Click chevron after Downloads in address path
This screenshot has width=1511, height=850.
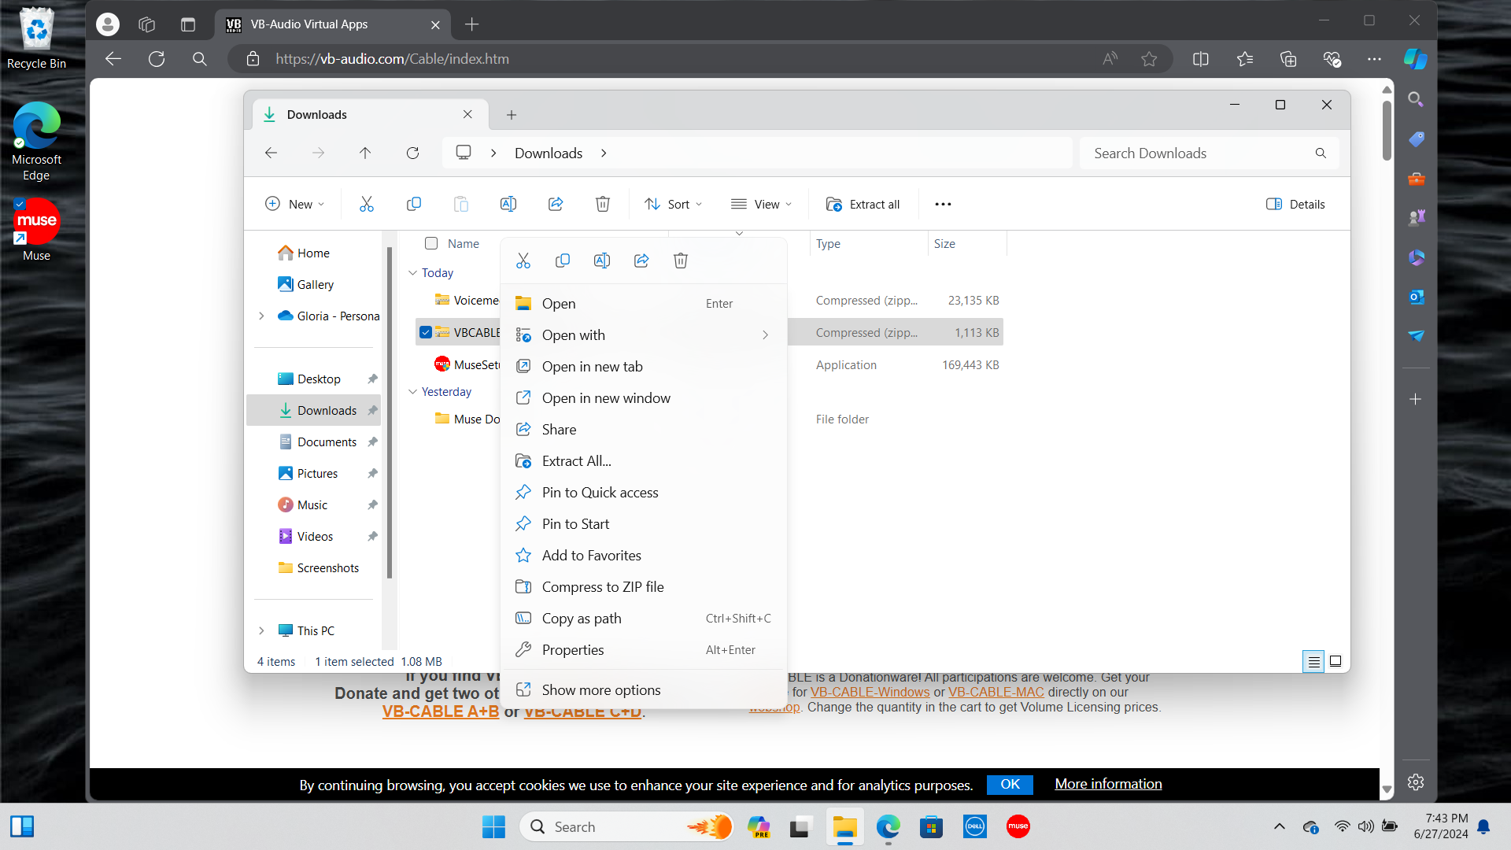tap(604, 153)
